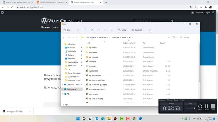
Task: Click the Explorer vertical scrollbar
Action: coord(199,62)
